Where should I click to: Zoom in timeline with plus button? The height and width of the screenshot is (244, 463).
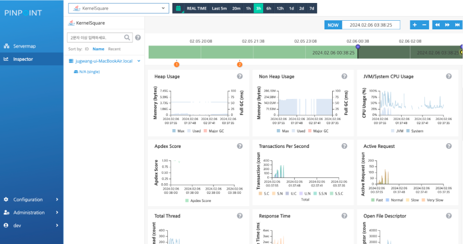pos(415,25)
